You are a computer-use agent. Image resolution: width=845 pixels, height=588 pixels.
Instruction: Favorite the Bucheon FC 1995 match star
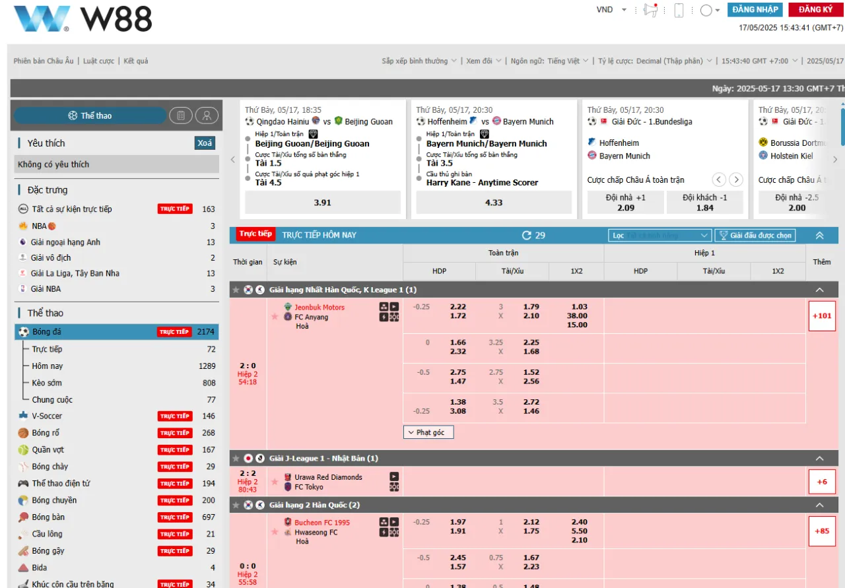tap(275, 532)
